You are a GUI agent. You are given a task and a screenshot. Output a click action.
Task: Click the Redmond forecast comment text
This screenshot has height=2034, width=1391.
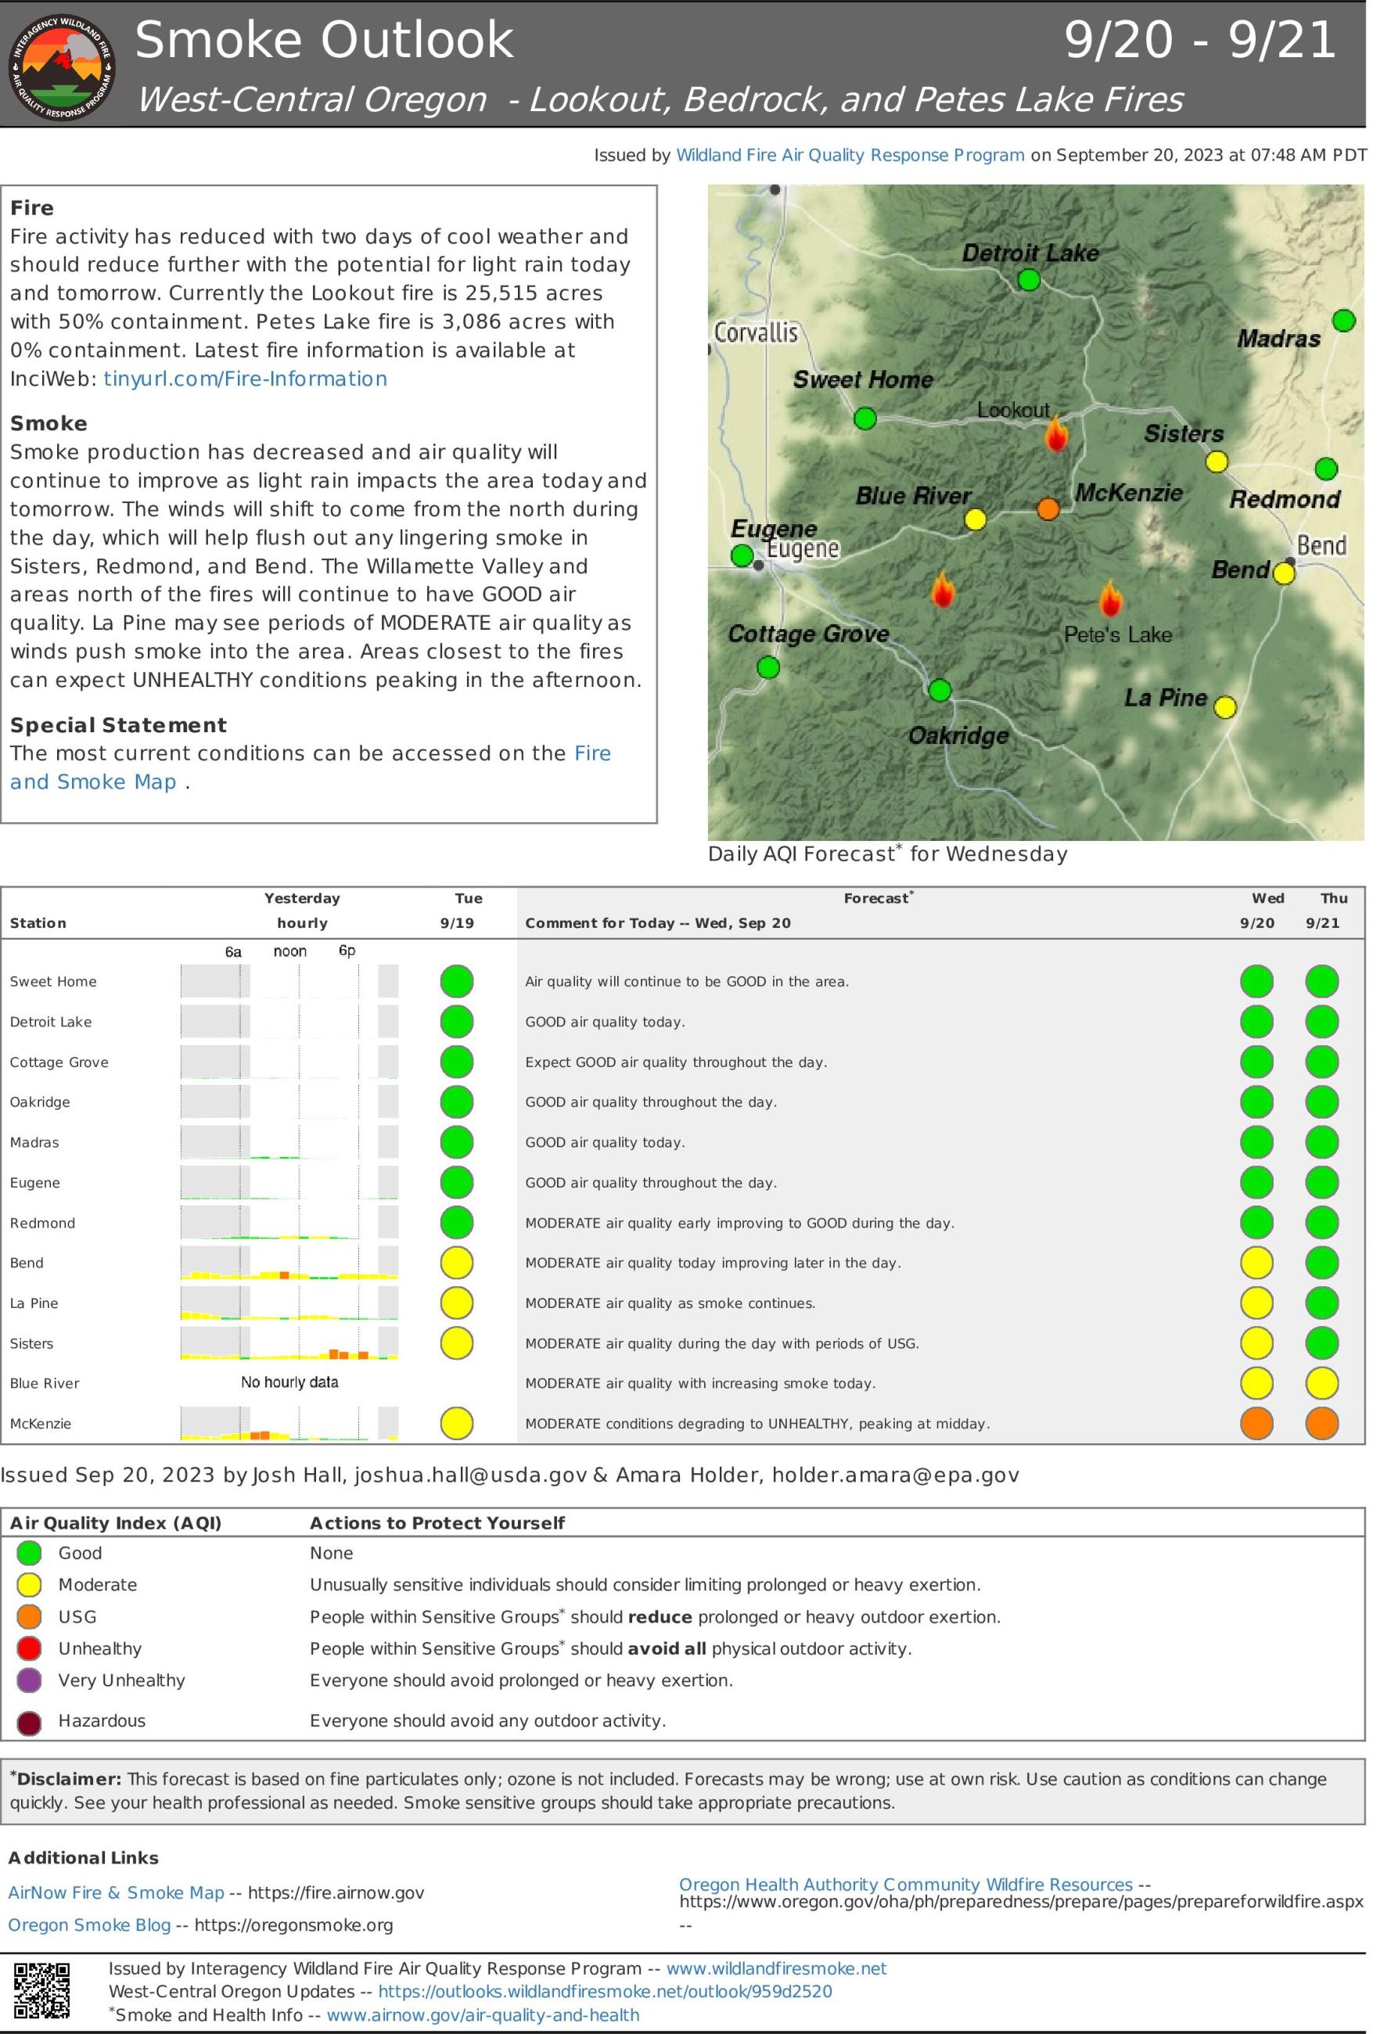740,1222
